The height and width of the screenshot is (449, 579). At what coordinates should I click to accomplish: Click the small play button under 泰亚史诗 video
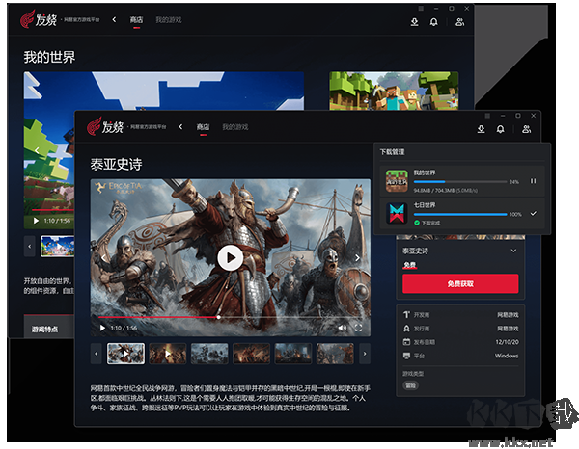[x=102, y=328]
